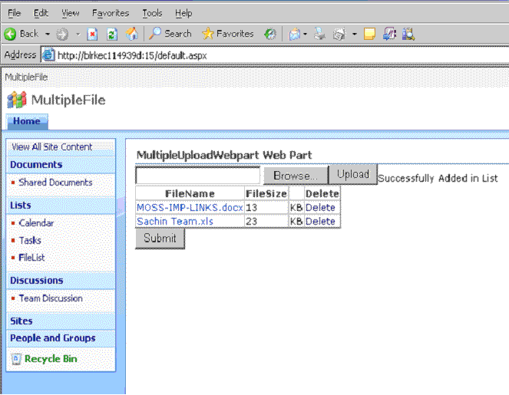Image resolution: width=509 pixels, height=395 pixels.
Task: Expand the Mail dropdown arrow
Action: point(305,34)
